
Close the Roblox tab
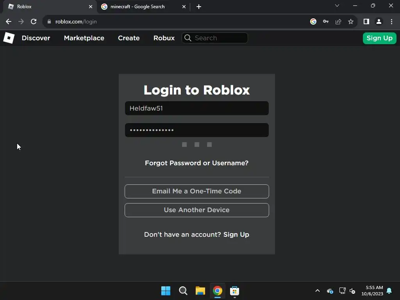[x=91, y=7]
